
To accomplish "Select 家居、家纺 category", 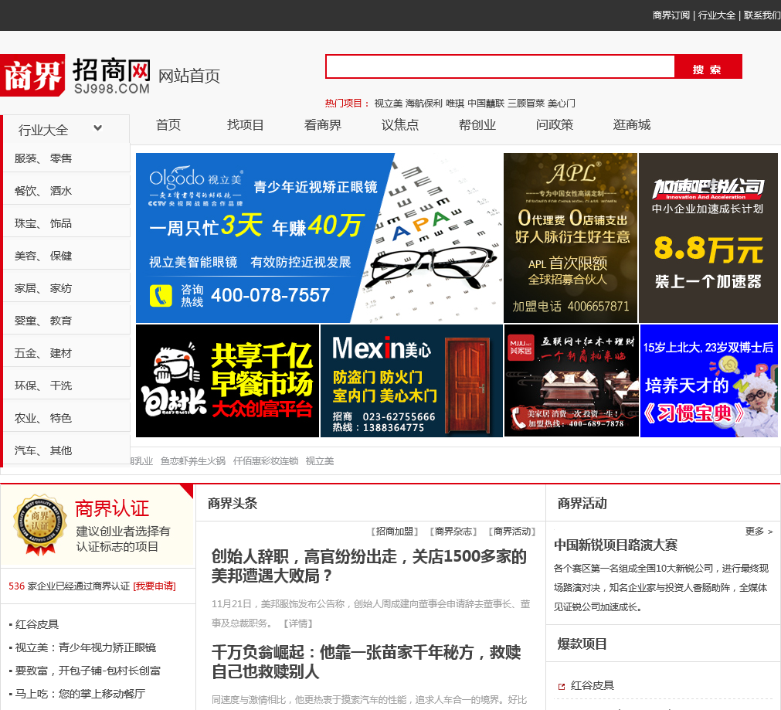I will click(x=43, y=288).
